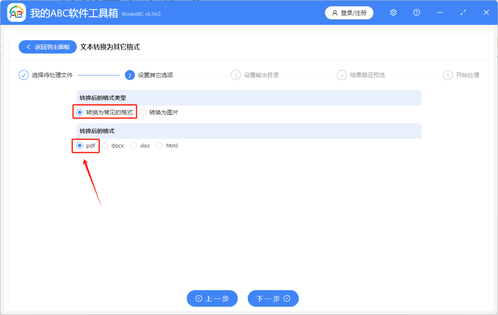Click the 上一步 button to go back
The image size is (498, 315).
tap(212, 298)
